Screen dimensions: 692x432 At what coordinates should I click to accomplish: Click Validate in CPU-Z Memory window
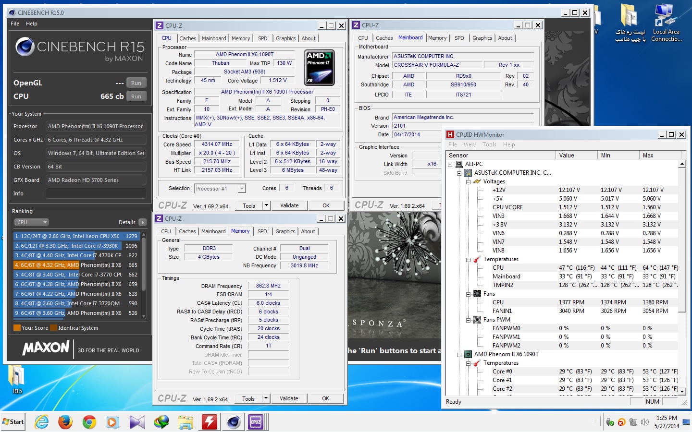click(x=289, y=398)
